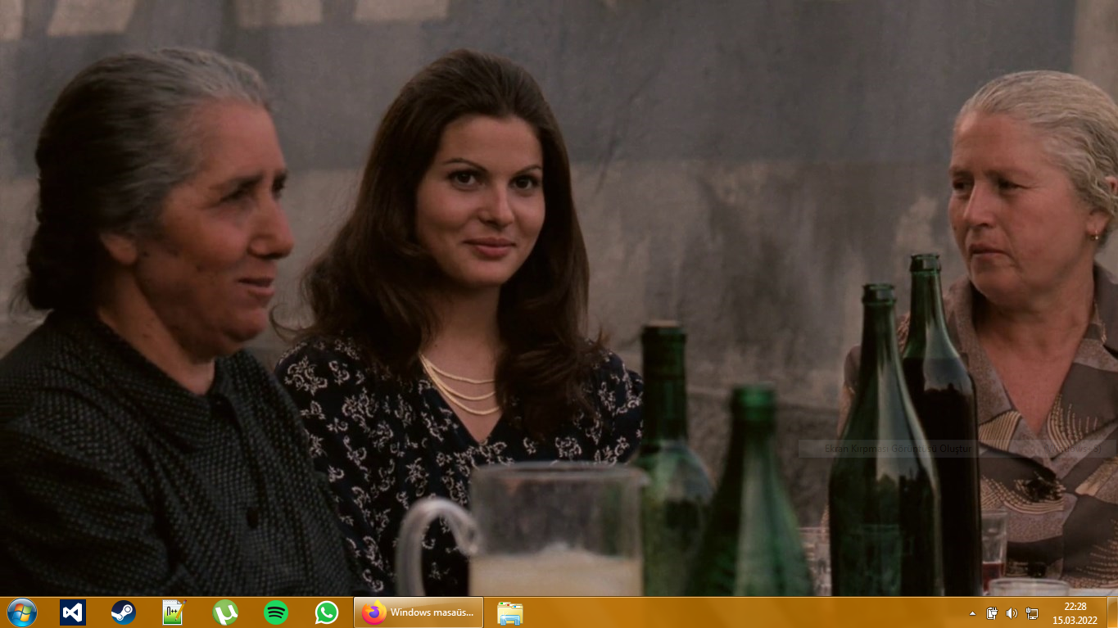Launch Notepad++ from the taskbar

point(174,612)
